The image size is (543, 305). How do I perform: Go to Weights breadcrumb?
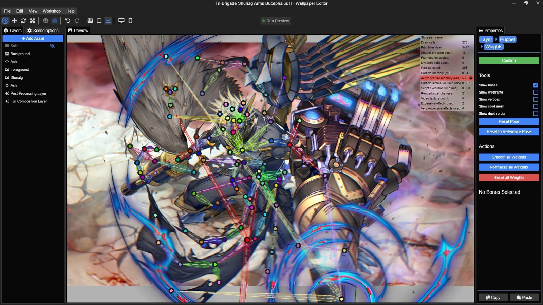point(493,47)
